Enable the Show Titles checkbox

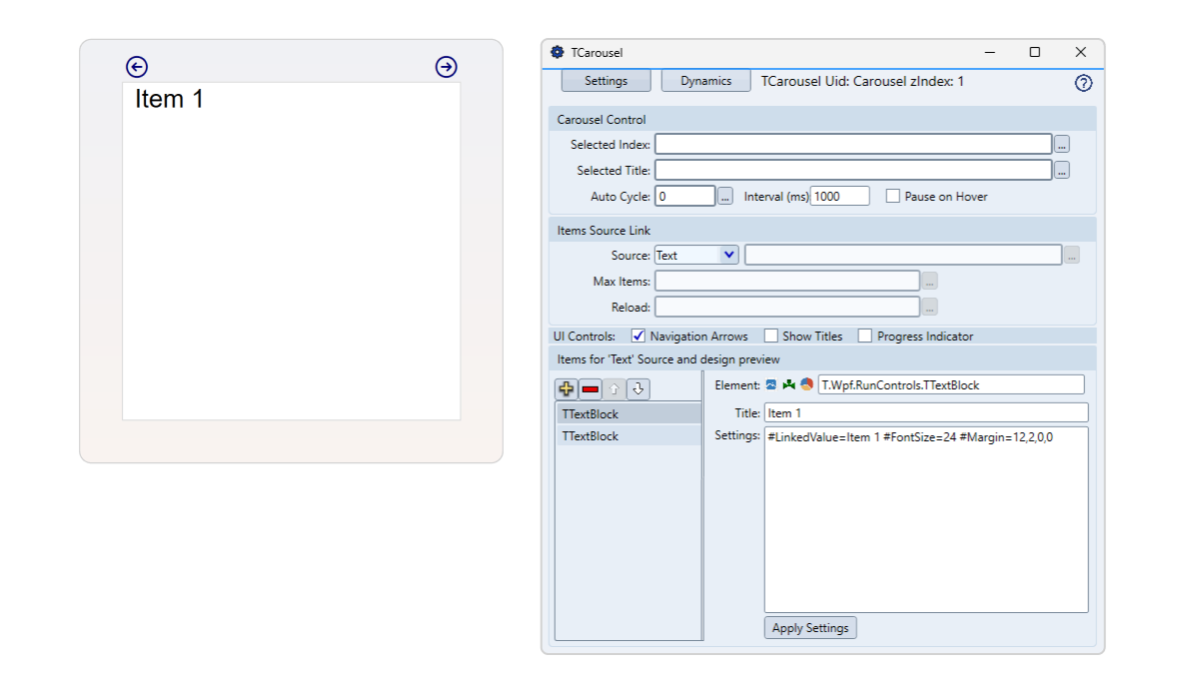coord(771,336)
